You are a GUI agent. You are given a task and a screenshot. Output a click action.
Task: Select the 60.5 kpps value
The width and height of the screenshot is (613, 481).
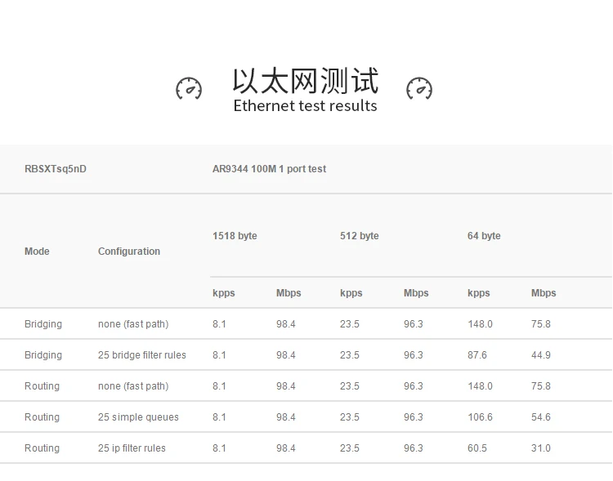click(477, 448)
